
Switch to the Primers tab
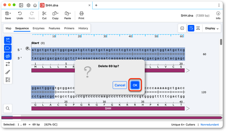coord(69,28)
